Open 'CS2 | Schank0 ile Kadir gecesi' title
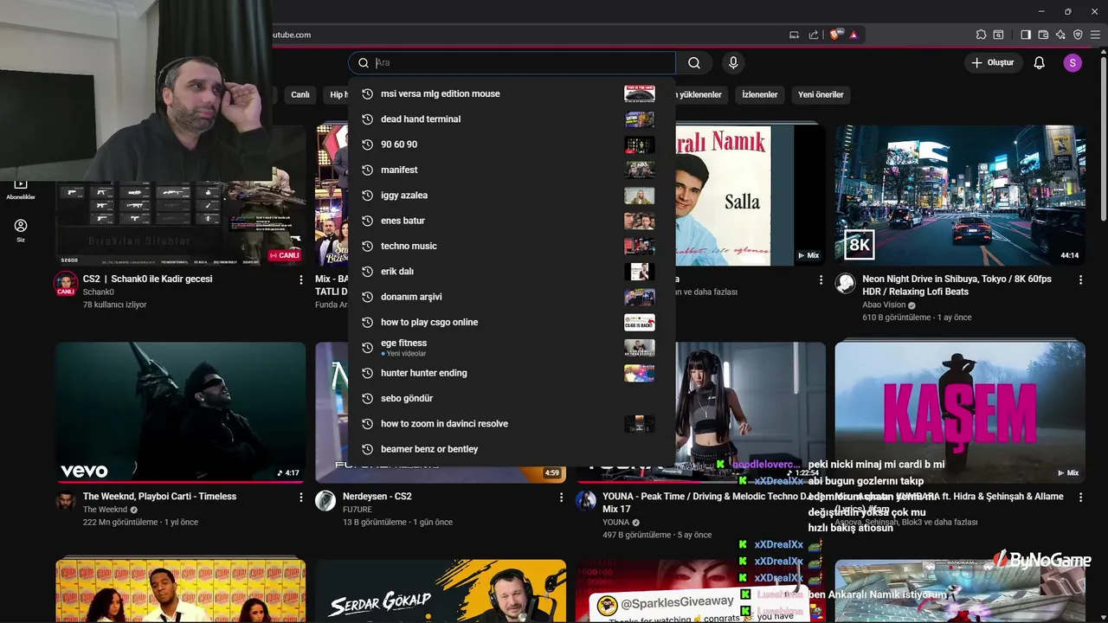1108x623 pixels. point(148,279)
